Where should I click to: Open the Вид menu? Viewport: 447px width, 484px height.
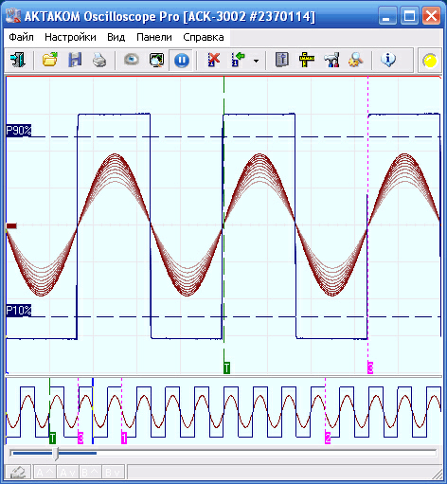click(116, 37)
